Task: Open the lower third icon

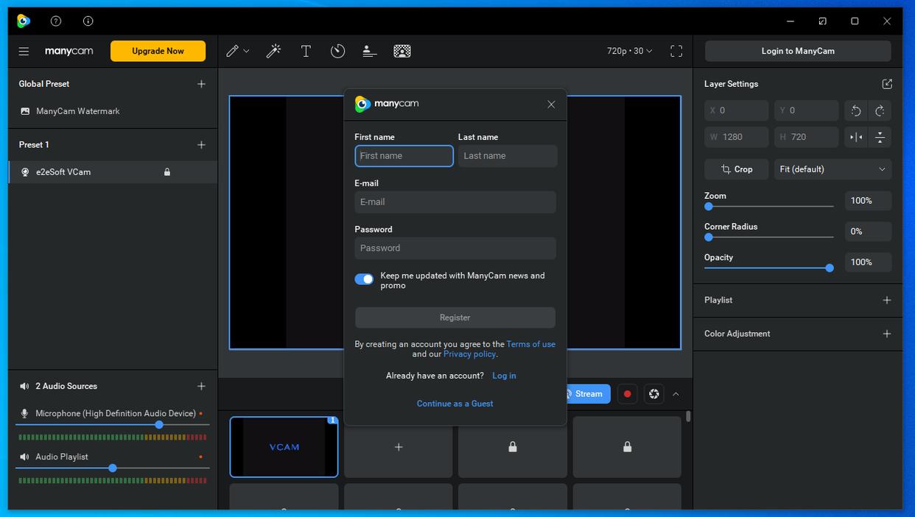Action: coord(370,51)
